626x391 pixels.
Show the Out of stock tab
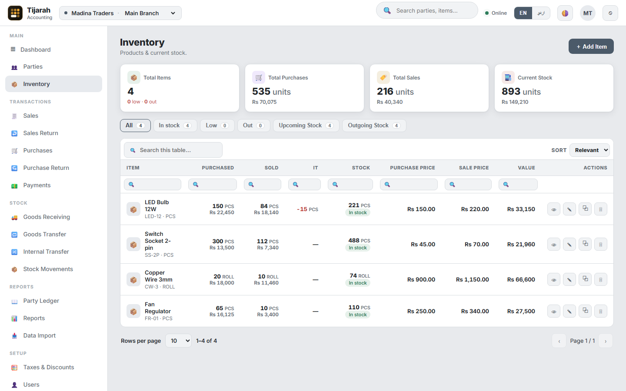point(254,126)
